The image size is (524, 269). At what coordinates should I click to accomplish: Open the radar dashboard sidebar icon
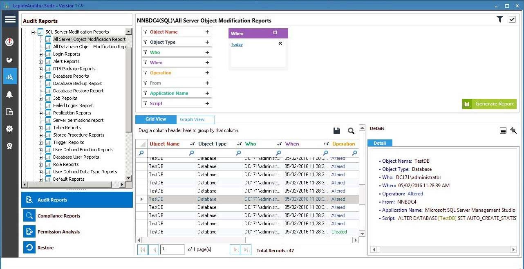9,42
